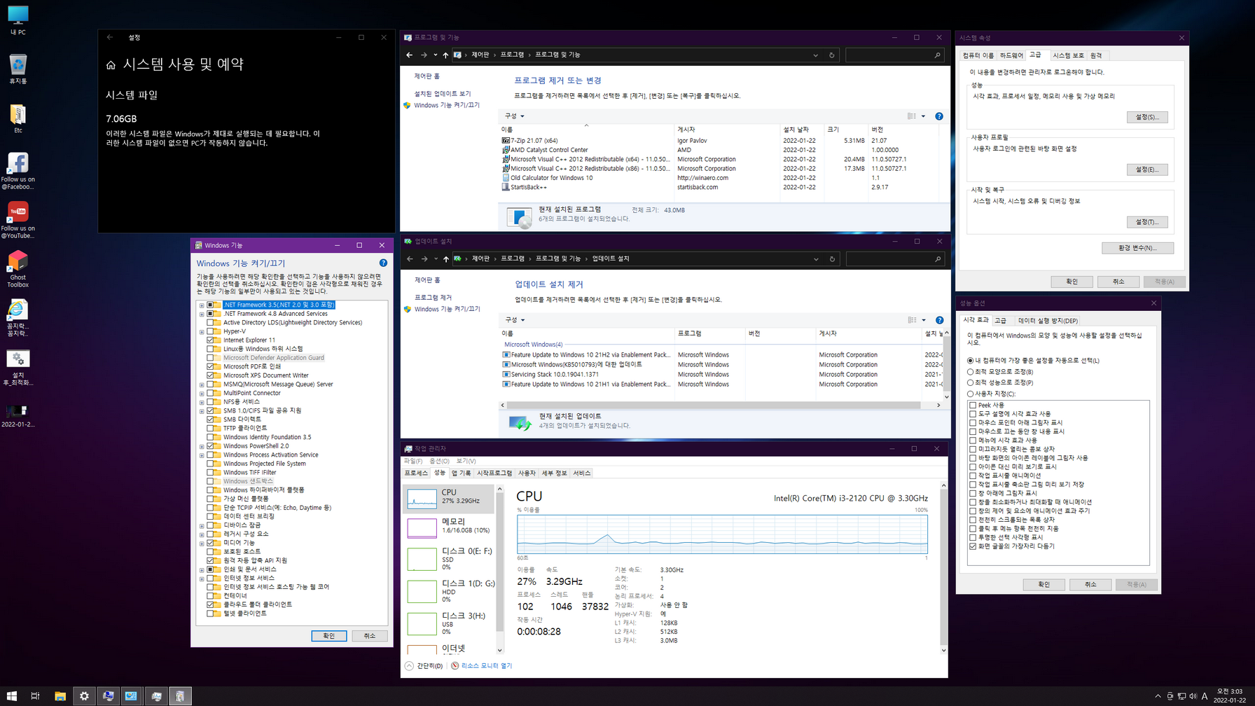Click View installed updates link
The height and width of the screenshot is (706, 1255).
click(443, 94)
